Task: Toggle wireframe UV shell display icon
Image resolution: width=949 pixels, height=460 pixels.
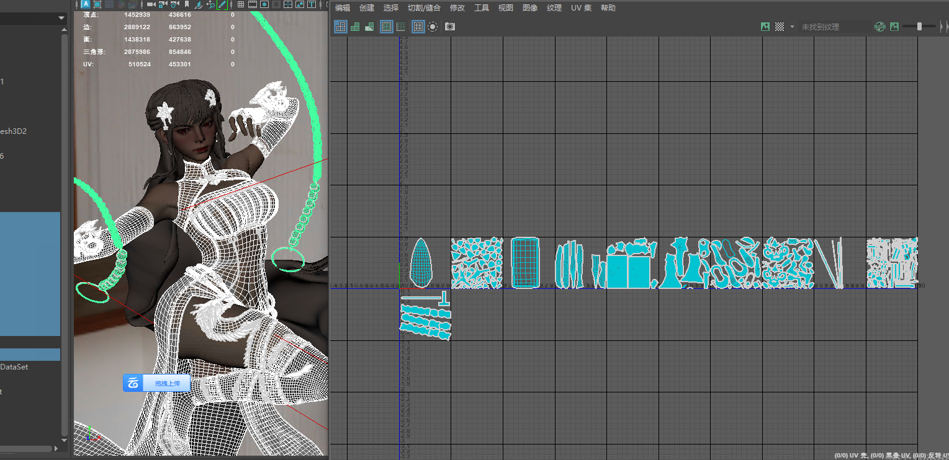Action: coord(340,27)
